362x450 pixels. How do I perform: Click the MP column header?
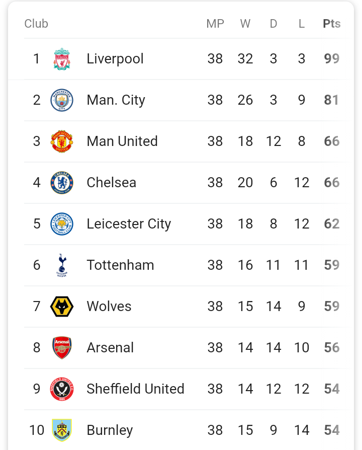pyautogui.click(x=215, y=24)
